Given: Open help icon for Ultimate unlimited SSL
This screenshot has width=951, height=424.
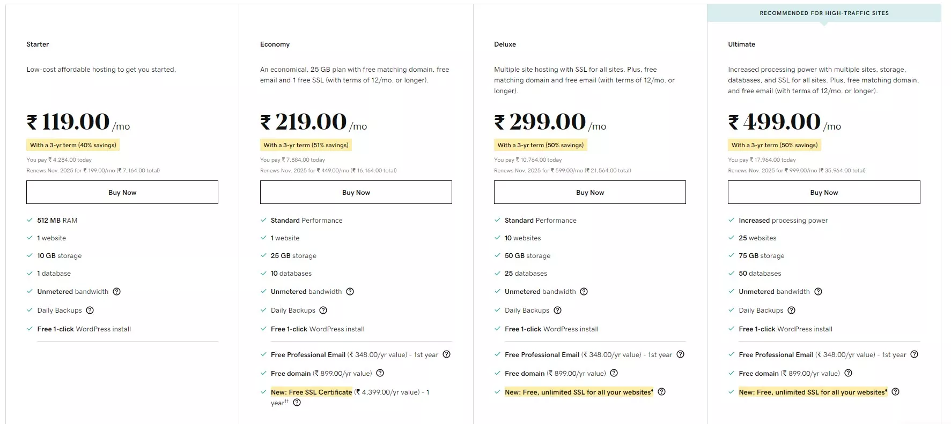Looking at the screenshot, I should coord(896,392).
